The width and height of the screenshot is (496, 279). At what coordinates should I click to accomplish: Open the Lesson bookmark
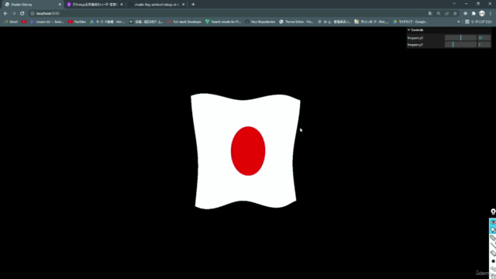tap(46, 22)
